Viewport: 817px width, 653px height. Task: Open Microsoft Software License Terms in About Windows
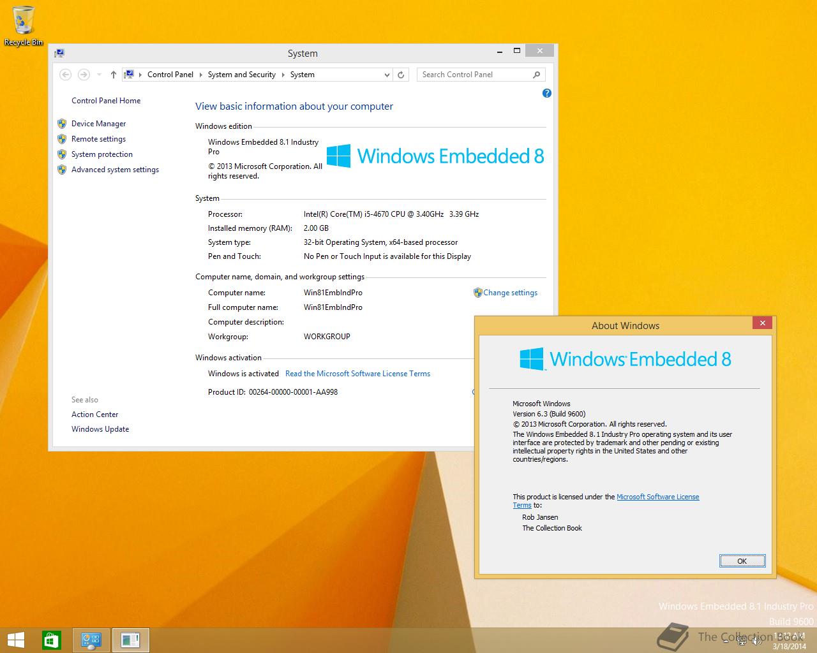pos(657,497)
